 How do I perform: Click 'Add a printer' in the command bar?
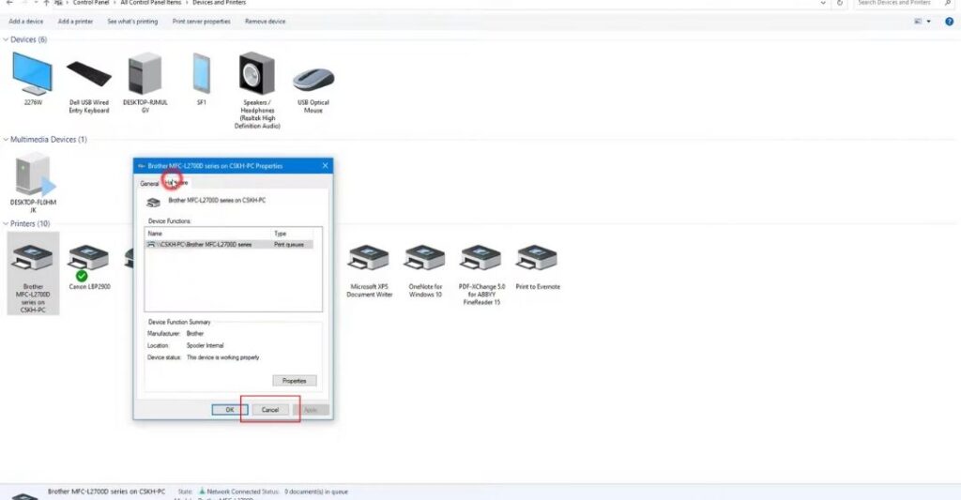(x=75, y=22)
